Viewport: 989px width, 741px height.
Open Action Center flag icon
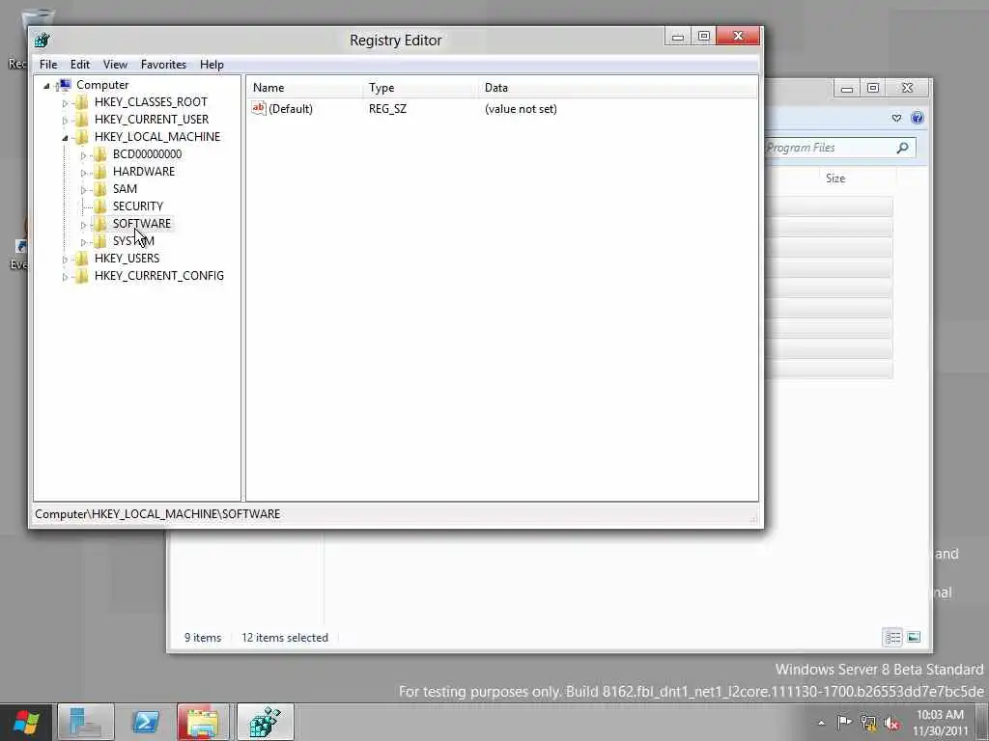click(x=844, y=722)
